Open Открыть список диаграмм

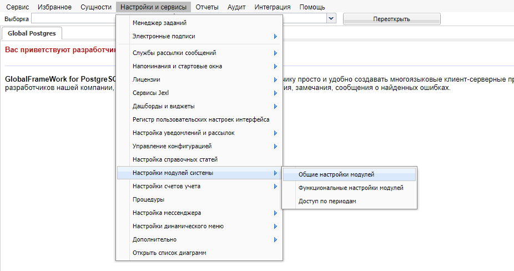pos(169,253)
